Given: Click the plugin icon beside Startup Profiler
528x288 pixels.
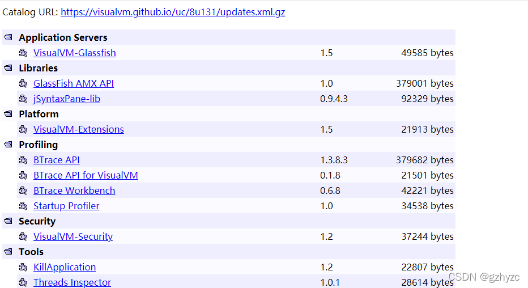Looking at the screenshot, I should coord(23,206).
